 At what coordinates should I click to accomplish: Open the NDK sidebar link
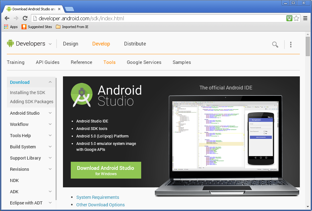(14, 180)
